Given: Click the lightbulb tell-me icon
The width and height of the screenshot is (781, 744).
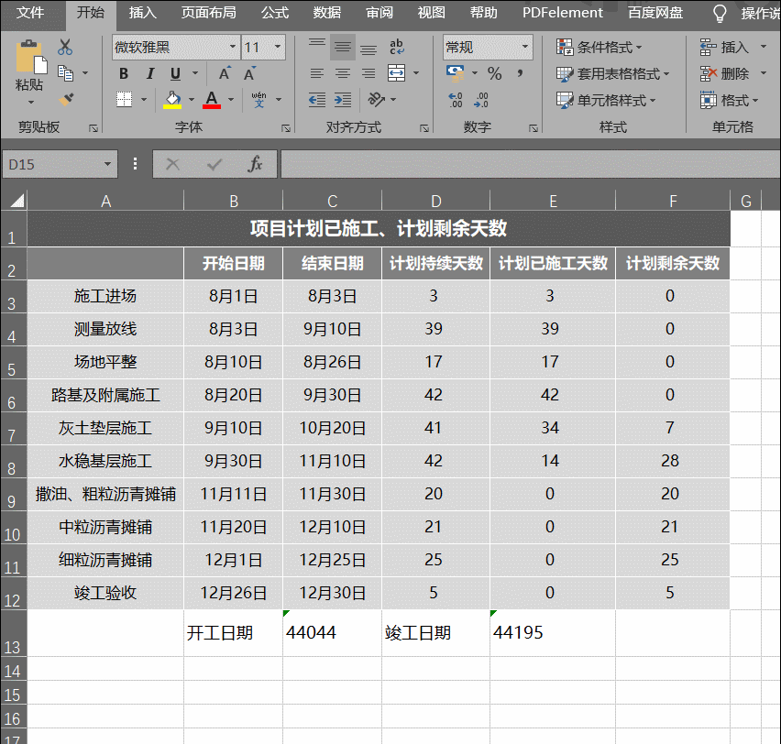Looking at the screenshot, I should point(720,14).
